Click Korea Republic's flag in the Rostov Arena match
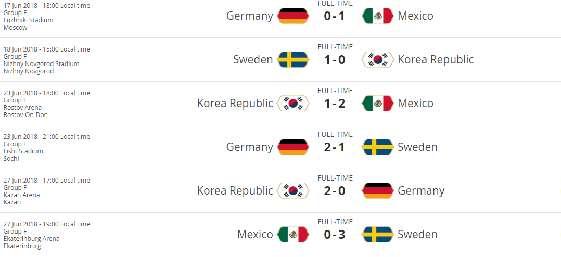Viewport: 561px width, 257px height. pos(293,104)
